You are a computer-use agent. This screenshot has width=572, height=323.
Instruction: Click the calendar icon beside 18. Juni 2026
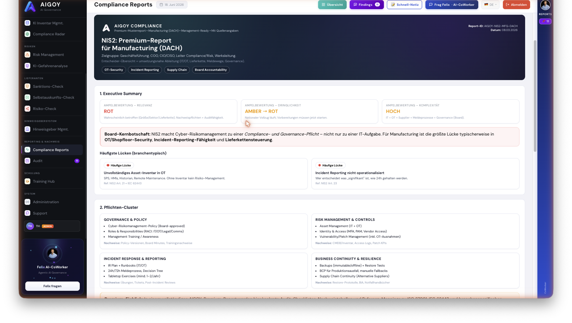pyautogui.click(x=161, y=5)
